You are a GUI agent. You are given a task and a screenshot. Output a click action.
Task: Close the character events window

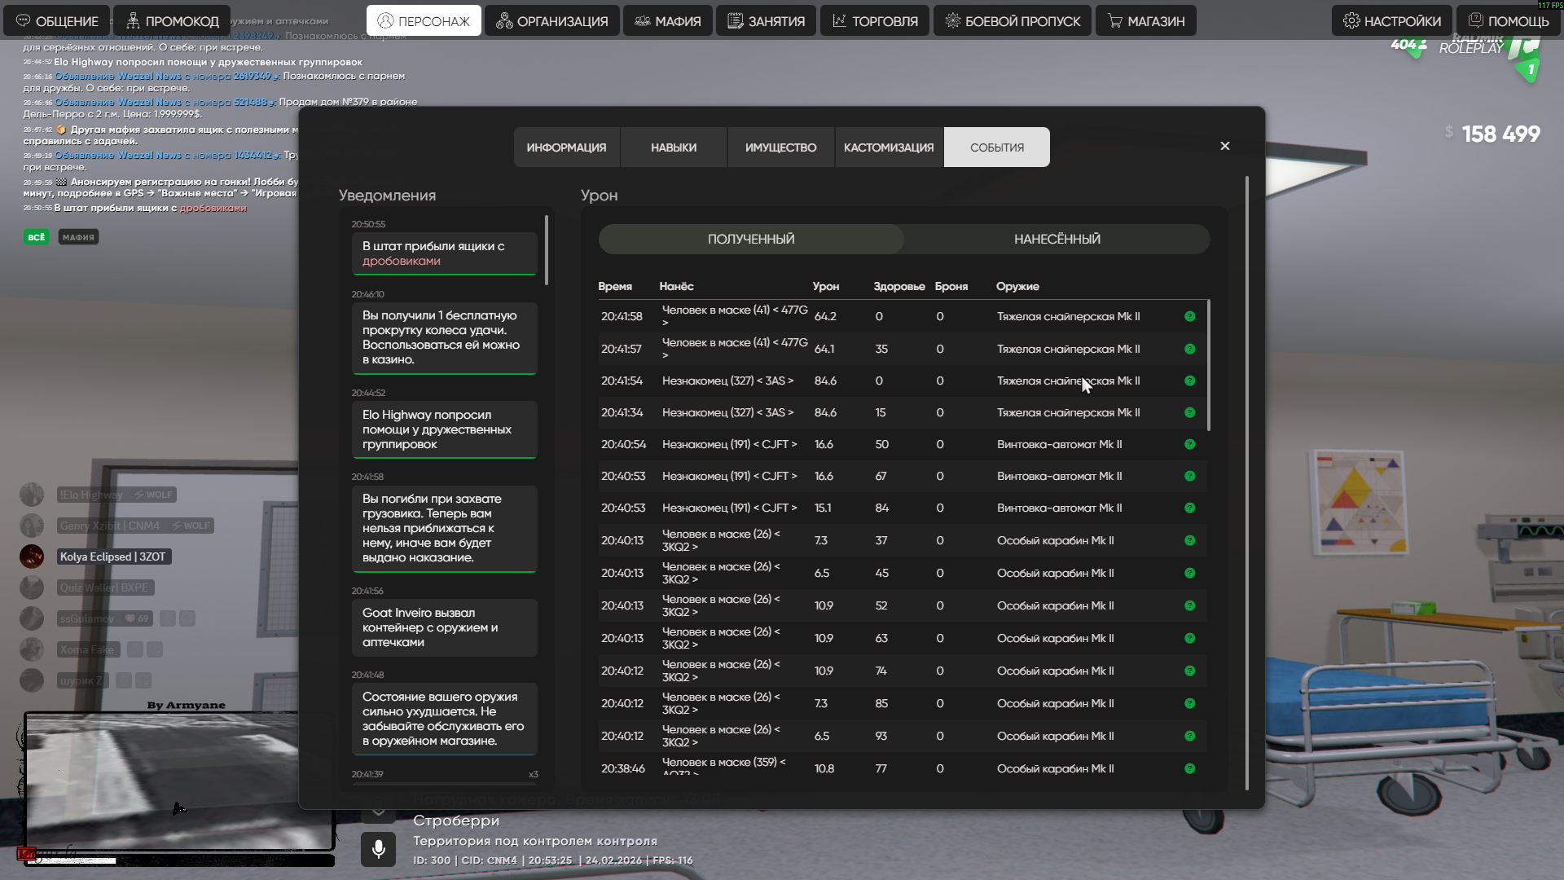(1224, 146)
